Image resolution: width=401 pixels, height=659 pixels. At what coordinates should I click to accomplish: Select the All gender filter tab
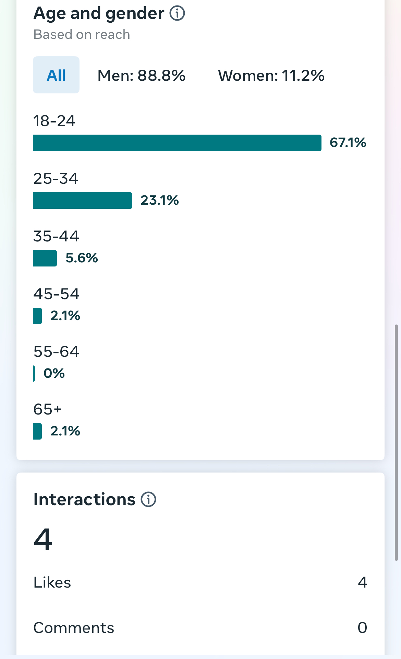pos(56,75)
